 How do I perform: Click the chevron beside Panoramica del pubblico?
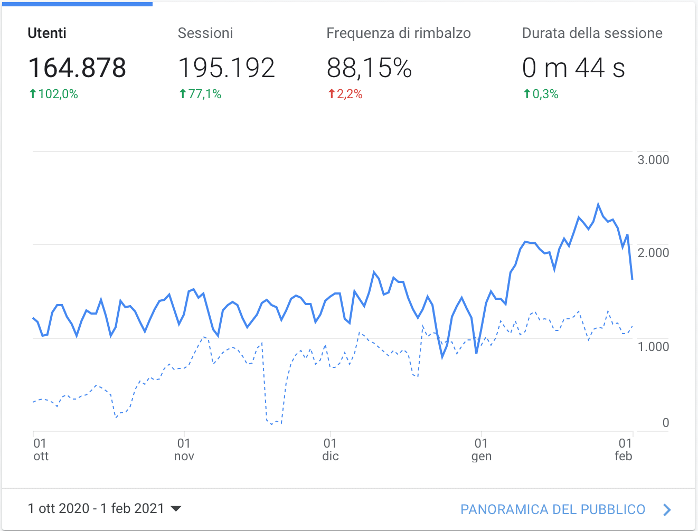(x=667, y=509)
